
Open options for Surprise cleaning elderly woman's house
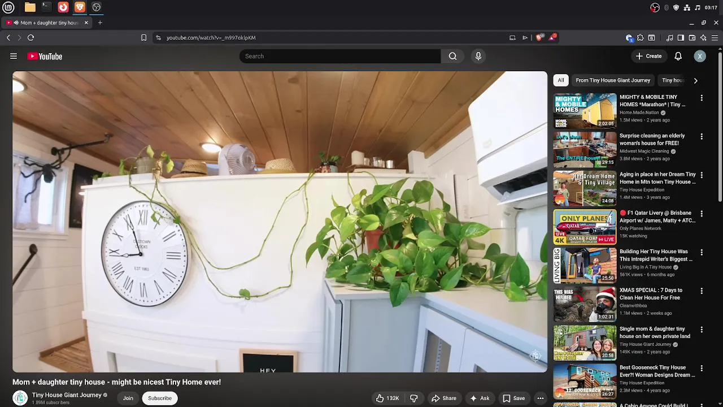(702, 136)
